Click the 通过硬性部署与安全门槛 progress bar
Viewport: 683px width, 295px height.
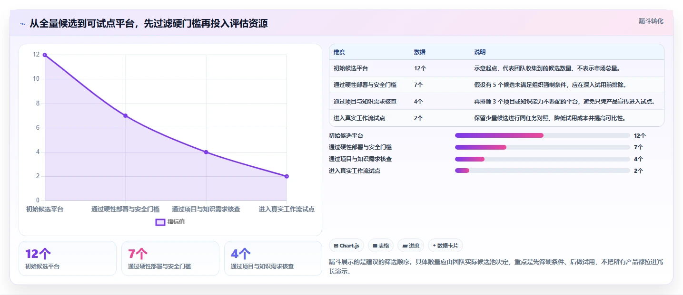543,147
